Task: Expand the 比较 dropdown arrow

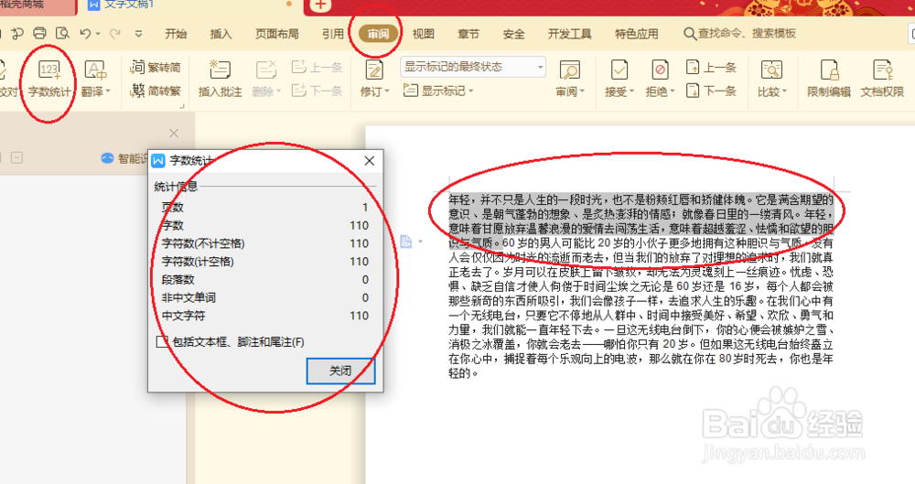Action: (x=785, y=91)
